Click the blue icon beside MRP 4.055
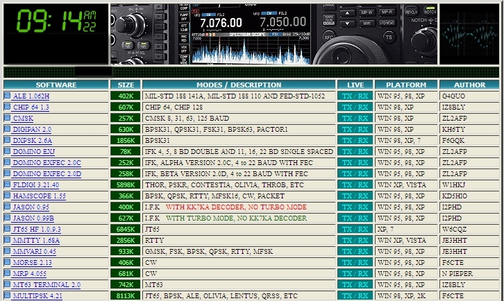 click(7, 273)
